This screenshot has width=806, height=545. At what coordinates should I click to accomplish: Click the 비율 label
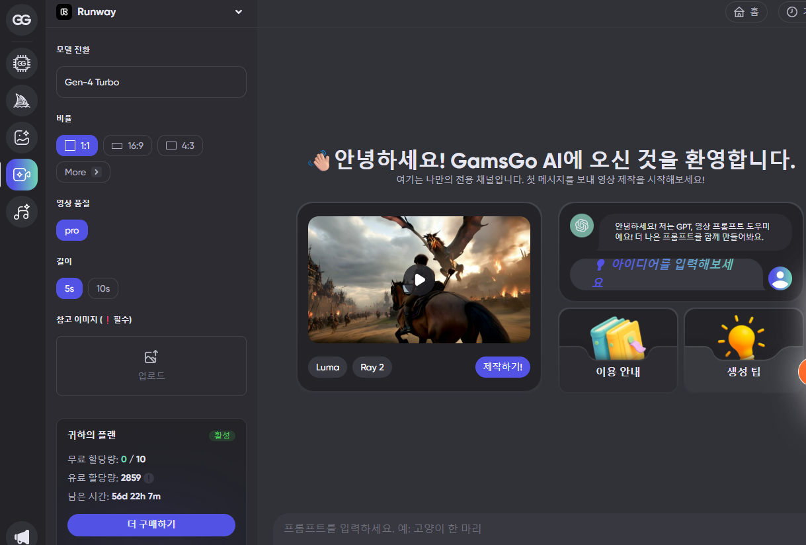pyautogui.click(x=64, y=118)
